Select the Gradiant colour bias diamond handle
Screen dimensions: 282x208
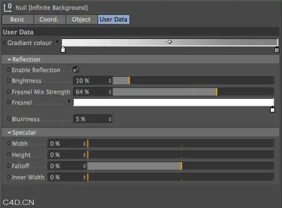170,42
